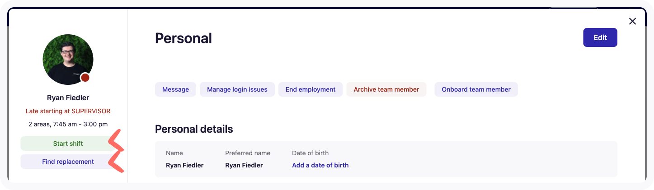Open Manage login issues
Image resolution: width=654 pixels, height=190 pixels.
point(237,89)
